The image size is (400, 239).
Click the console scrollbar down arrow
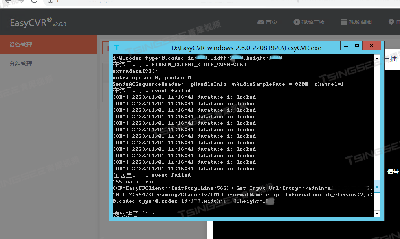click(377, 213)
